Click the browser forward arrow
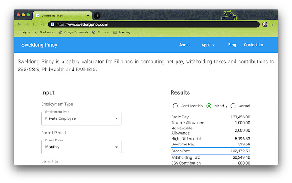292x183 pixels. pyautogui.click(x=27, y=24)
